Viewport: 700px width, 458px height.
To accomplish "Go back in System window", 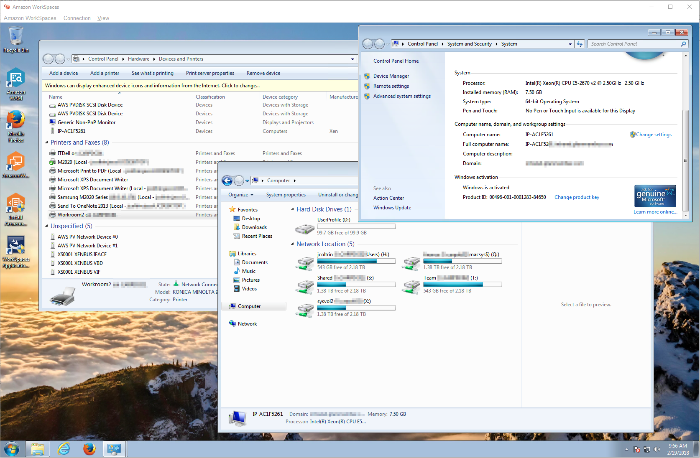I will [x=368, y=44].
